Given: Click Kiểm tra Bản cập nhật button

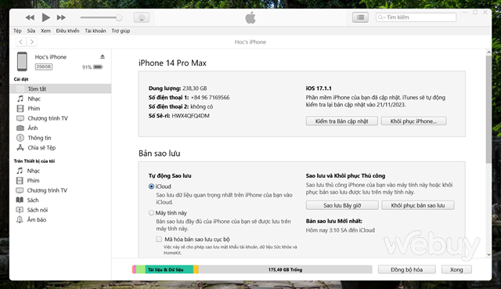Looking at the screenshot, I should pyautogui.click(x=341, y=121).
